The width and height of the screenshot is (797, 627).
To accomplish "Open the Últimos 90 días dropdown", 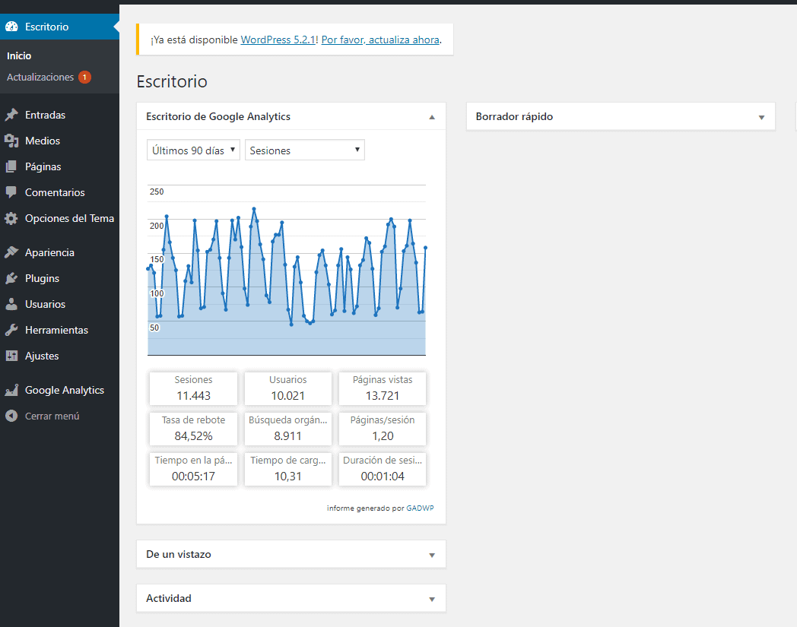I will [193, 150].
